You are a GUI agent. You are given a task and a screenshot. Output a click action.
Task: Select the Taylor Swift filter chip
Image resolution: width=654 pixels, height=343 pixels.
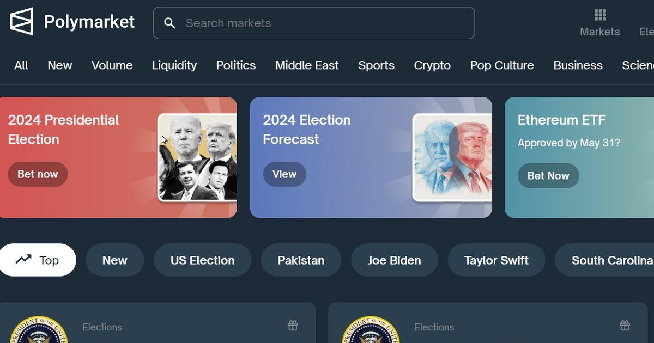pyautogui.click(x=496, y=260)
